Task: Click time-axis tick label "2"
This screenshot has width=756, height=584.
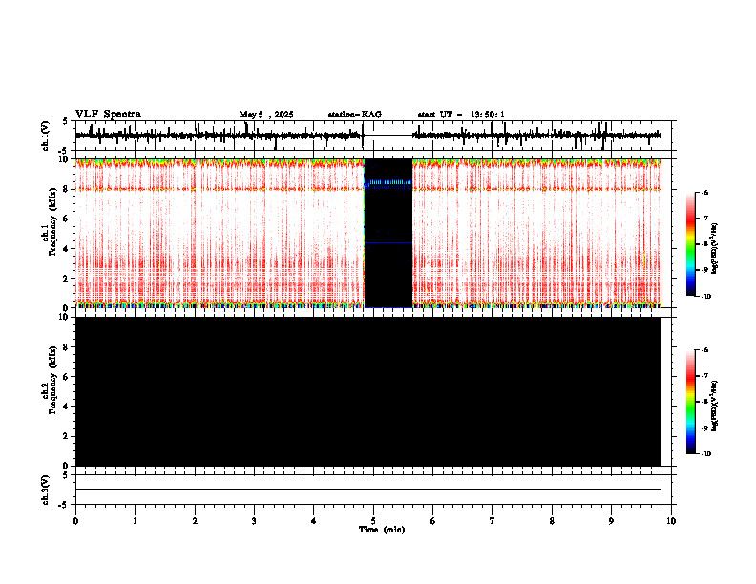Action: 195,521
